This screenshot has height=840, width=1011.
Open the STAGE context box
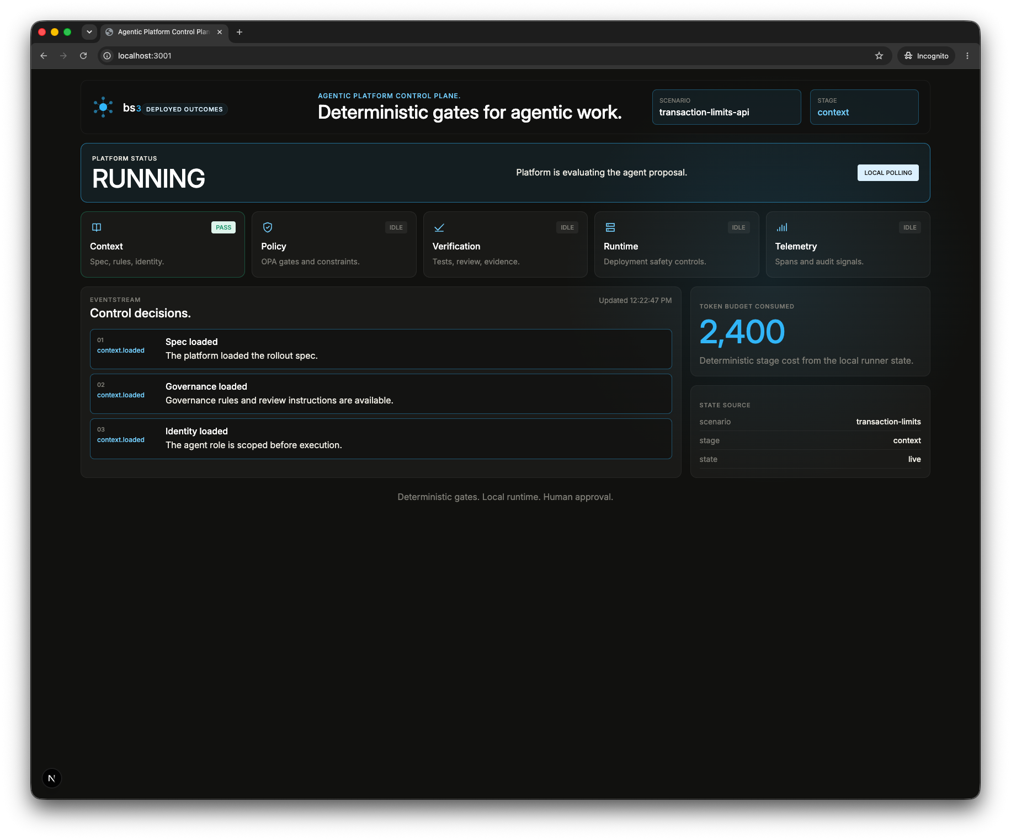[864, 107]
